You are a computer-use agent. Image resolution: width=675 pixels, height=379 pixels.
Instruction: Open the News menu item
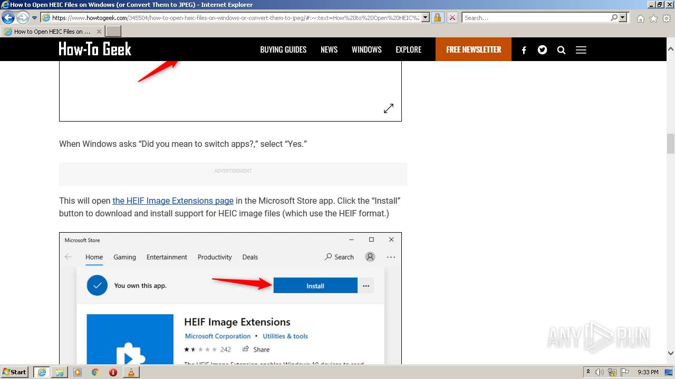(329, 49)
